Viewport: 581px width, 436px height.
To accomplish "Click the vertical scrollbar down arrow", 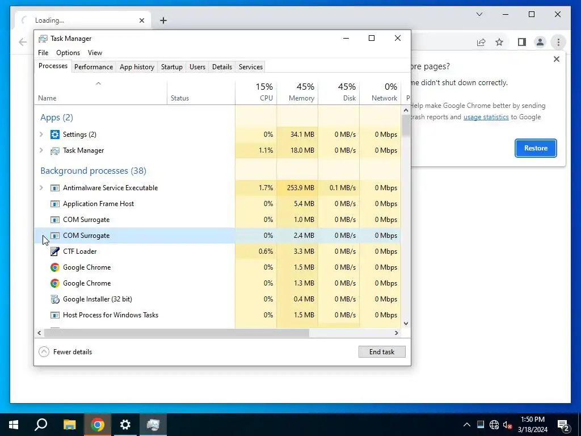I will 406,323.
